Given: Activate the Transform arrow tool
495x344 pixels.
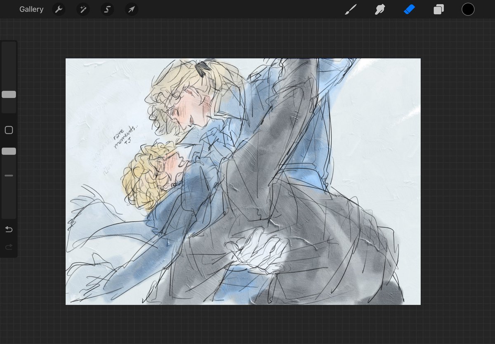Looking at the screenshot, I should (132, 9).
